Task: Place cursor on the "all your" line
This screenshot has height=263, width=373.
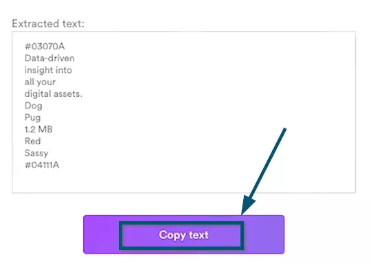Action: point(40,82)
